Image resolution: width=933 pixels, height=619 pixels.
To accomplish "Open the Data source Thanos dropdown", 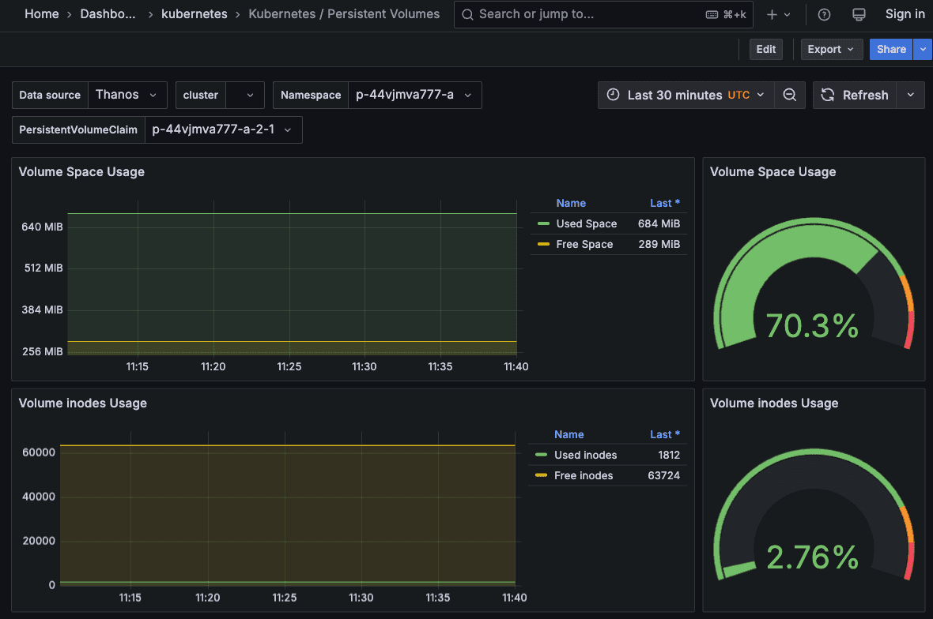I will pyautogui.click(x=127, y=95).
